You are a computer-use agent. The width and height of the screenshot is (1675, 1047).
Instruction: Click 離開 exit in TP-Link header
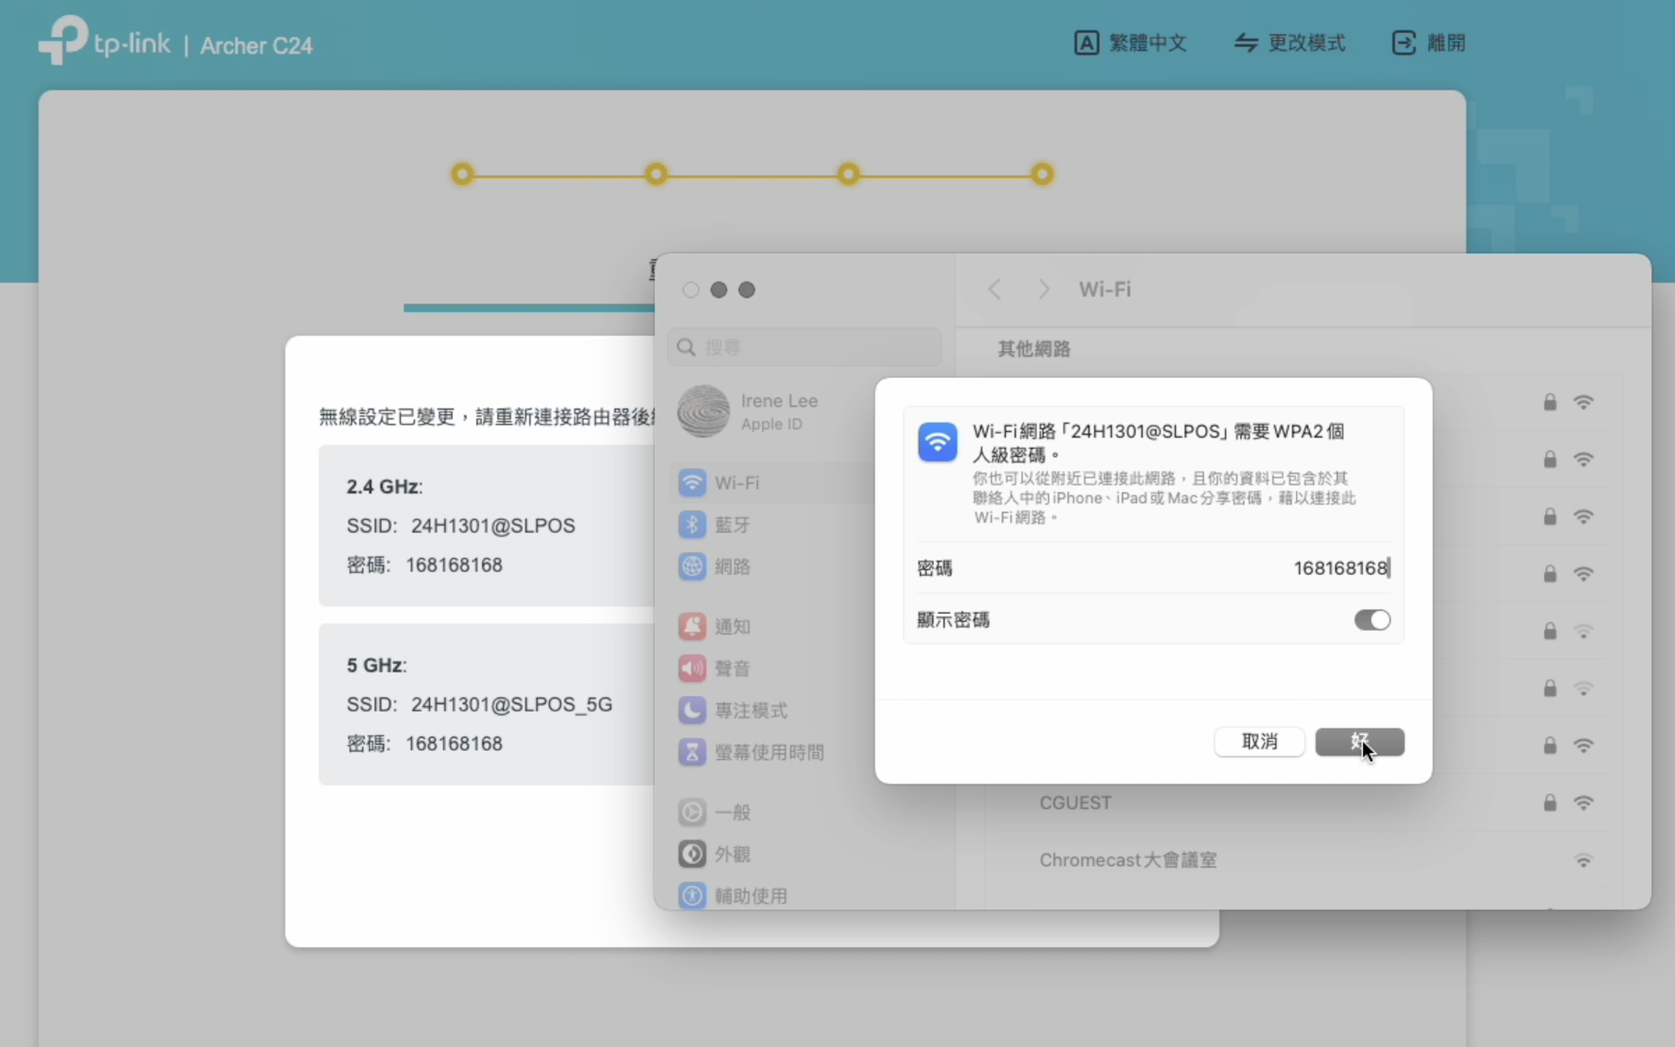pyautogui.click(x=1428, y=43)
